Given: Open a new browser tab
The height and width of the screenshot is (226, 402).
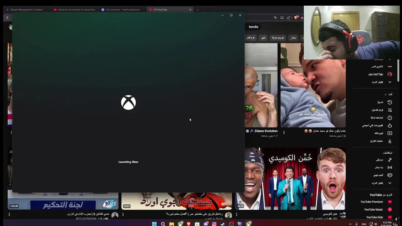Looking at the screenshot, I should [x=198, y=10].
